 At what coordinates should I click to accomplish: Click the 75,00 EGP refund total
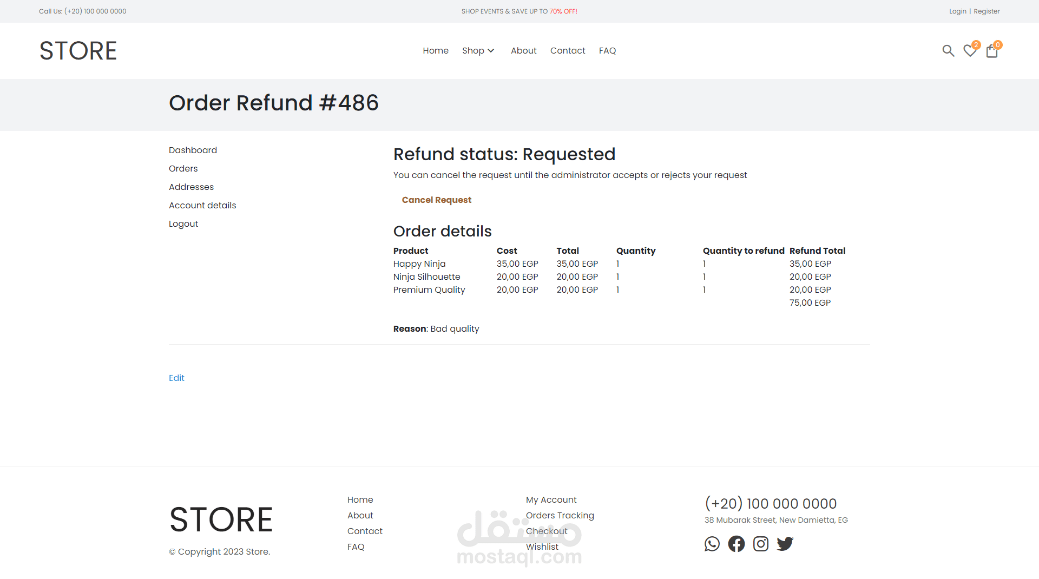(810, 302)
